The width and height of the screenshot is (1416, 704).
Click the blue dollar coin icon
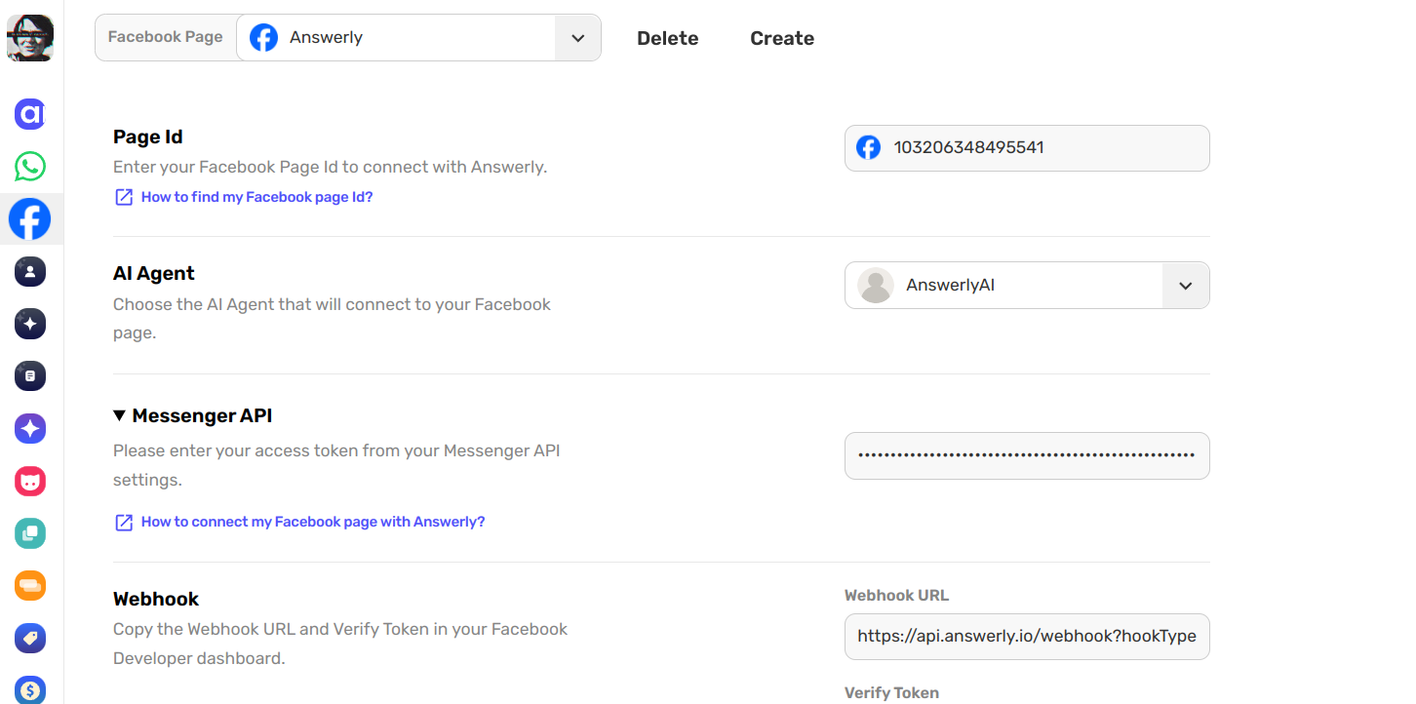[x=30, y=690]
